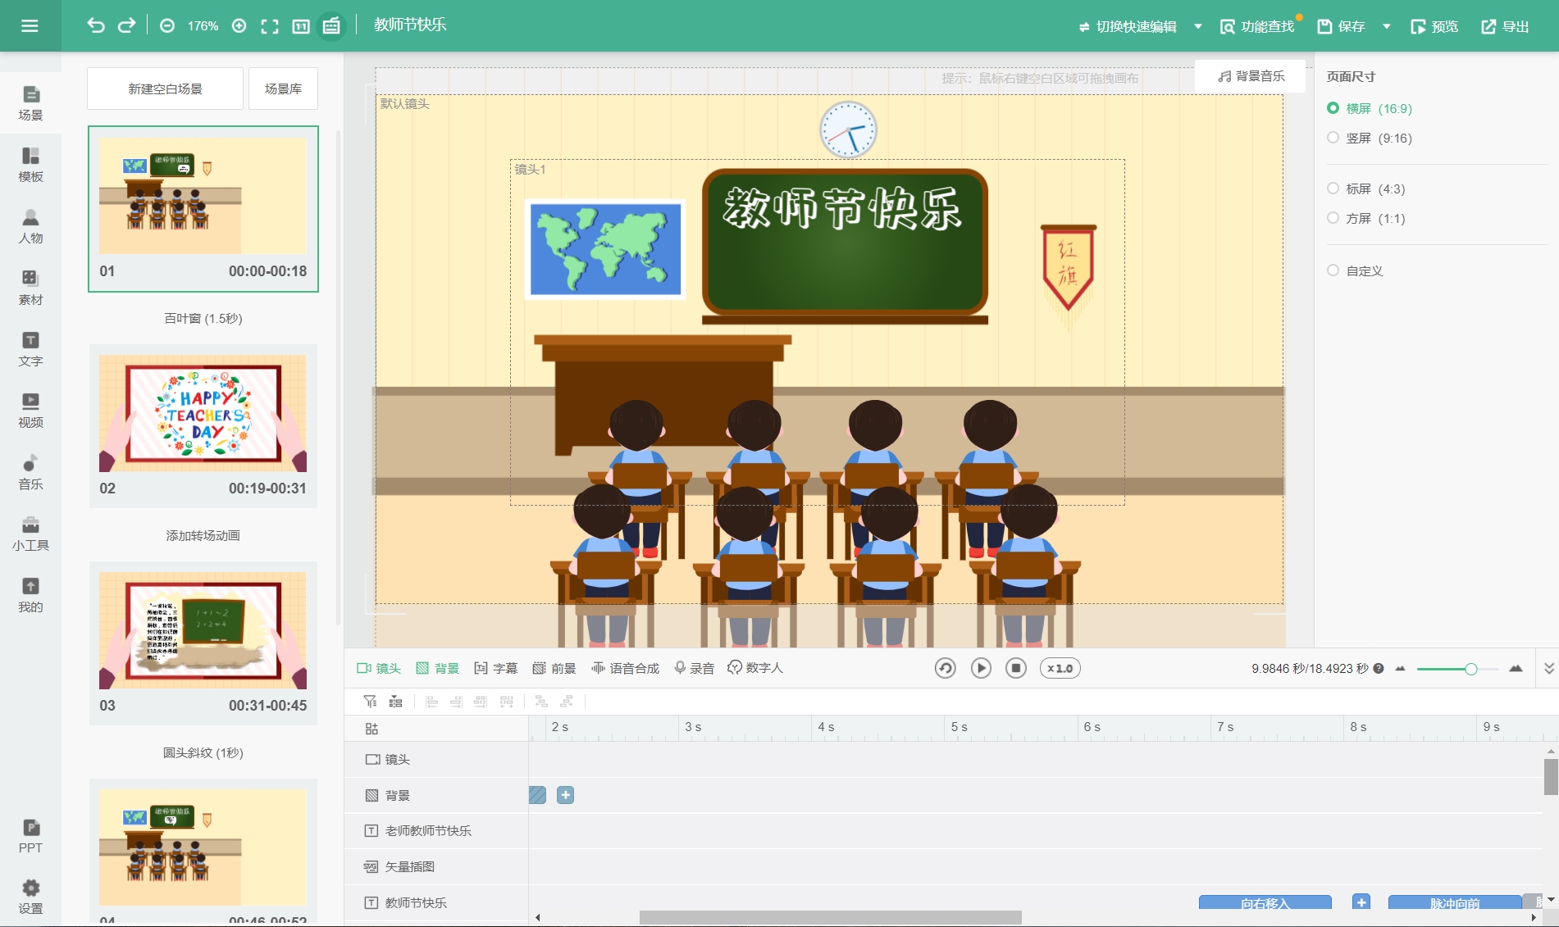Screen dimensions: 1559x927
Task: Set canvas to actual size 1:1
Action: coord(301,26)
